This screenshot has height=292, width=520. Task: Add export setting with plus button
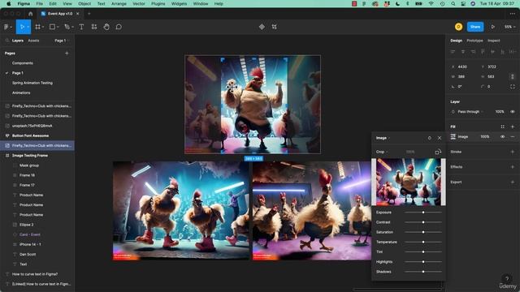point(513,182)
